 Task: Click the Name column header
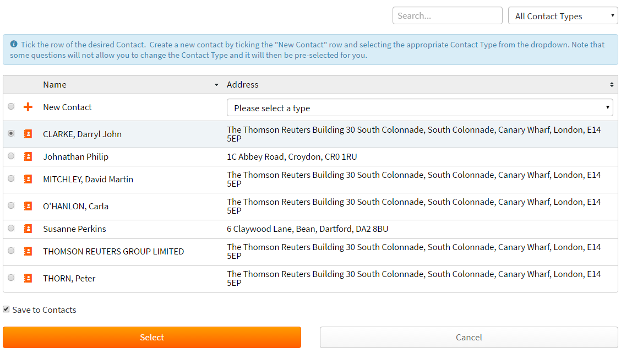point(55,84)
